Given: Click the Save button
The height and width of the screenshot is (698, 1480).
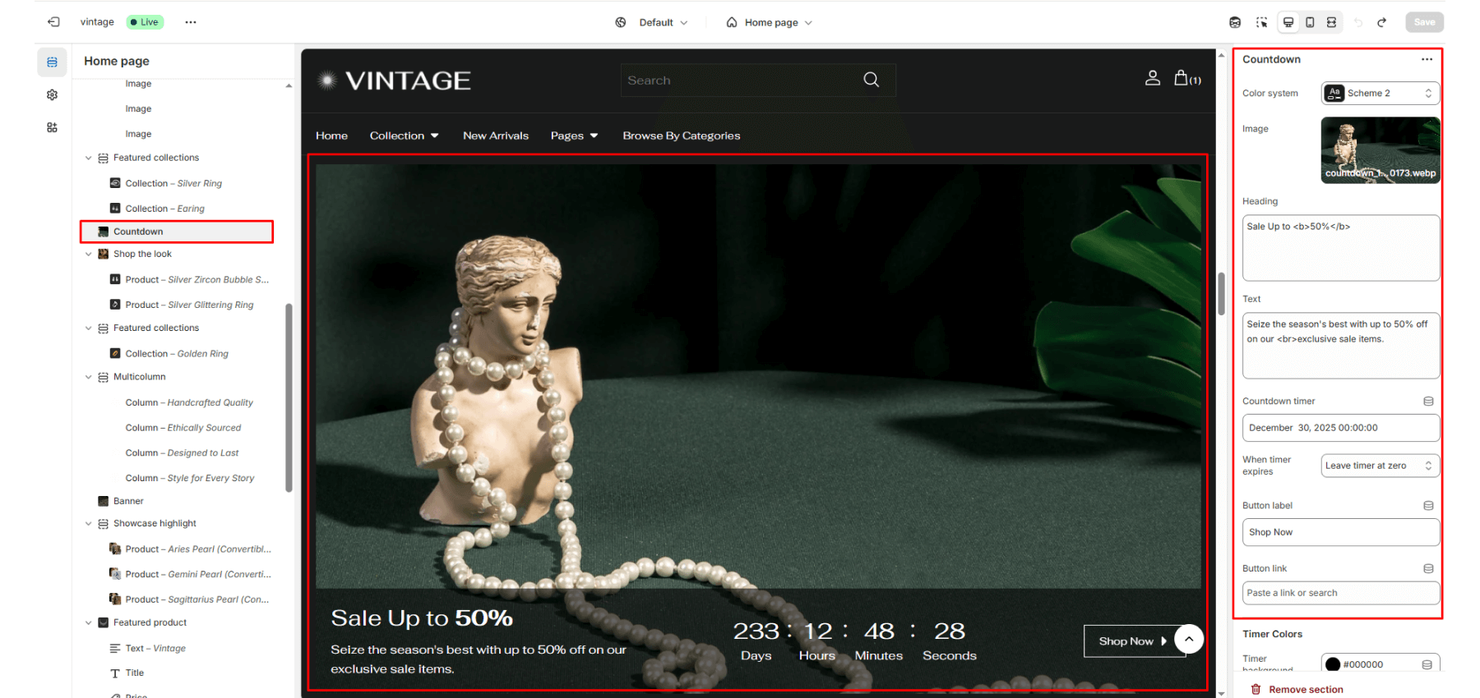Looking at the screenshot, I should [1424, 22].
